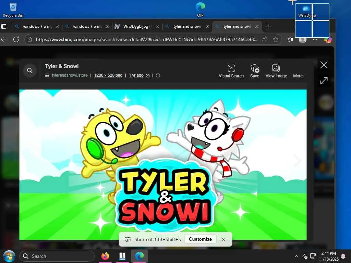The width and height of the screenshot is (351, 263).
Task: Click Customize in the screenshot shortcut bar
Action: 200,239
